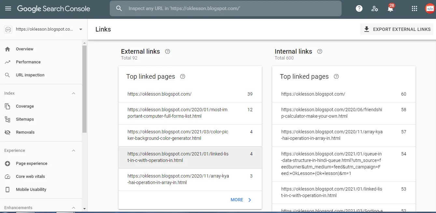The image size is (436, 213).
Task: Open external linked-list-in-c-with-operation row
Action: pos(190,157)
